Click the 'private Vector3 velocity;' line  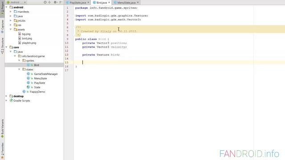pyautogui.click(x=105, y=47)
